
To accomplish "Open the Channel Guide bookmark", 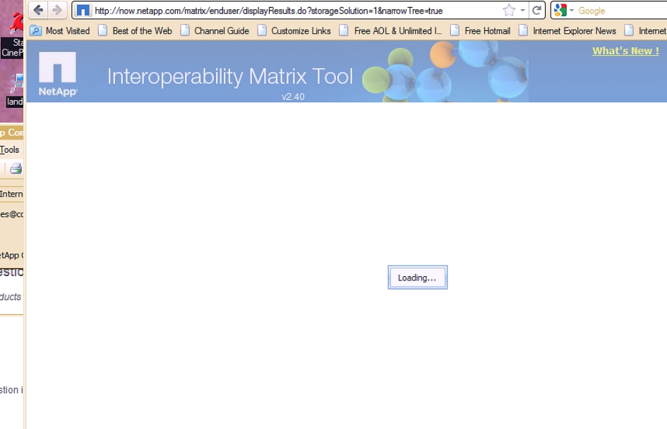I will coord(215,31).
